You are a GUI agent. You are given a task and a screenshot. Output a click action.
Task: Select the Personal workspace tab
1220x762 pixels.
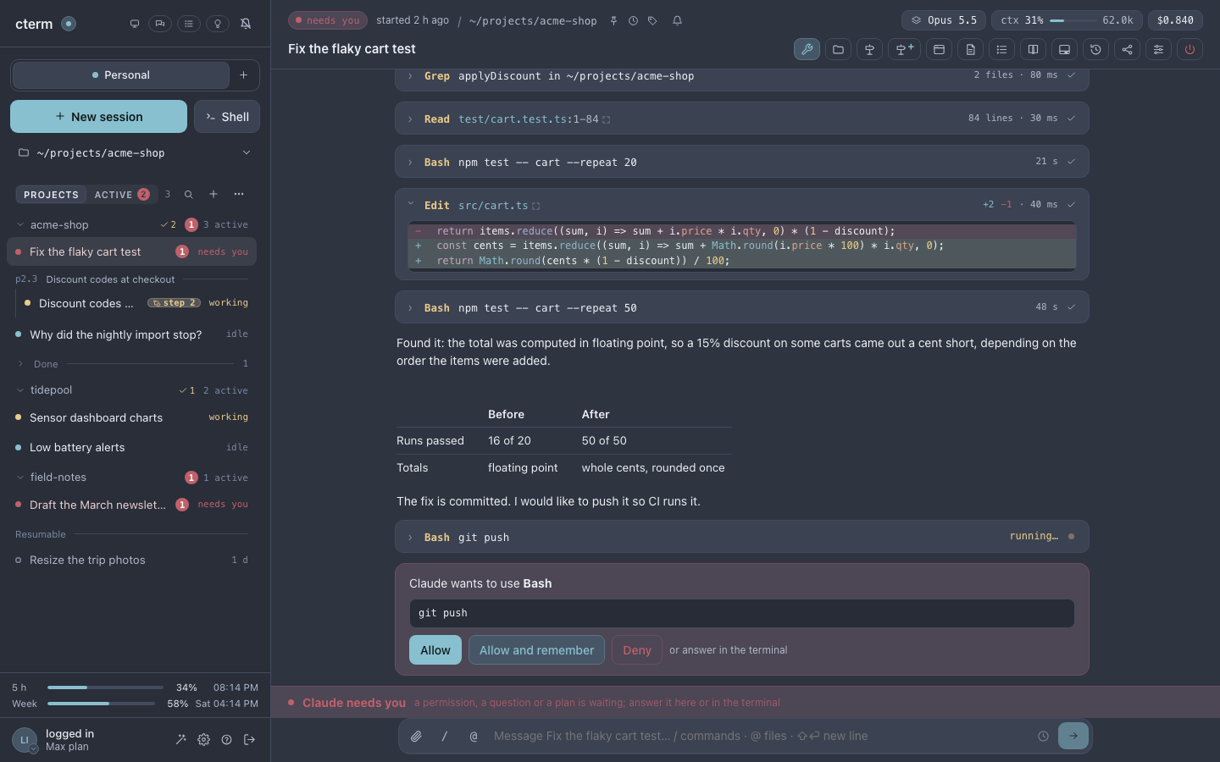pyautogui.click(x=121, y=75)
